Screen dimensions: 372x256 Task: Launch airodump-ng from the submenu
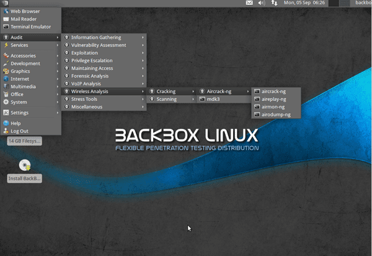(276, 114)
